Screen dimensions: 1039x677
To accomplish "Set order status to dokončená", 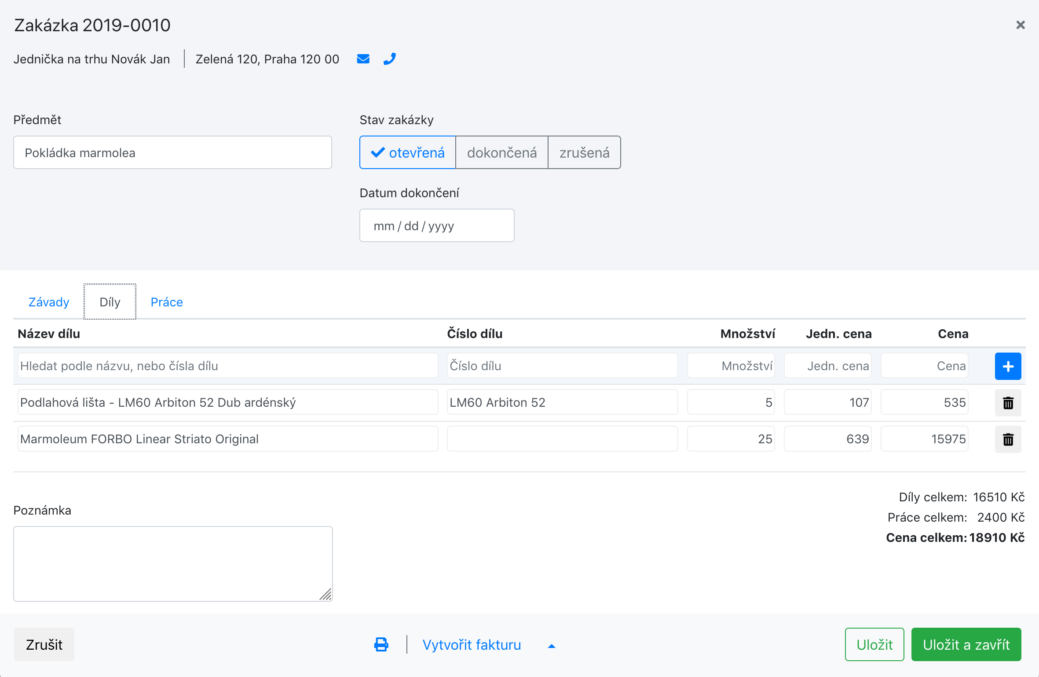I will click(501, 153).
